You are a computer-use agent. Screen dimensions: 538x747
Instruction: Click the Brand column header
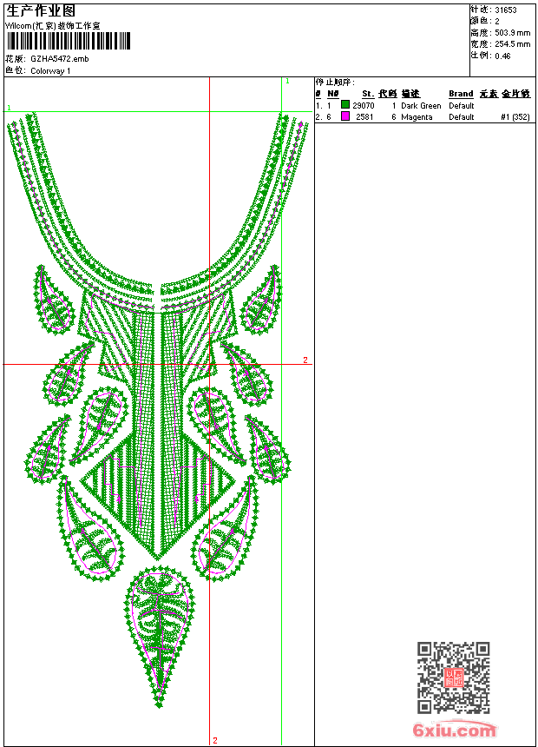(461, 94)
